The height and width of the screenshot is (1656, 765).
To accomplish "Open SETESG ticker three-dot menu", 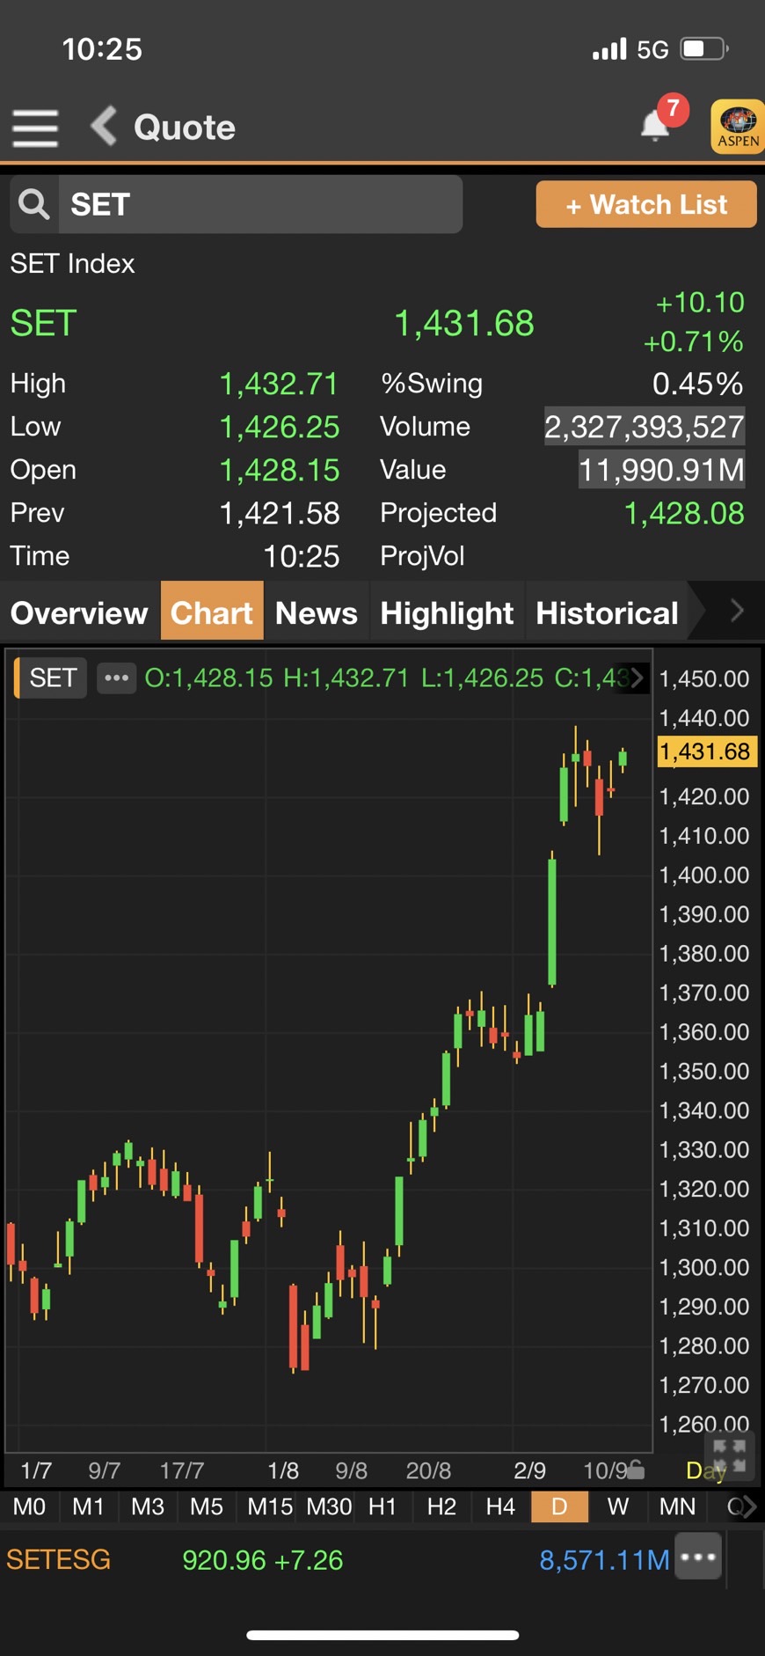I will point(698,1557).
